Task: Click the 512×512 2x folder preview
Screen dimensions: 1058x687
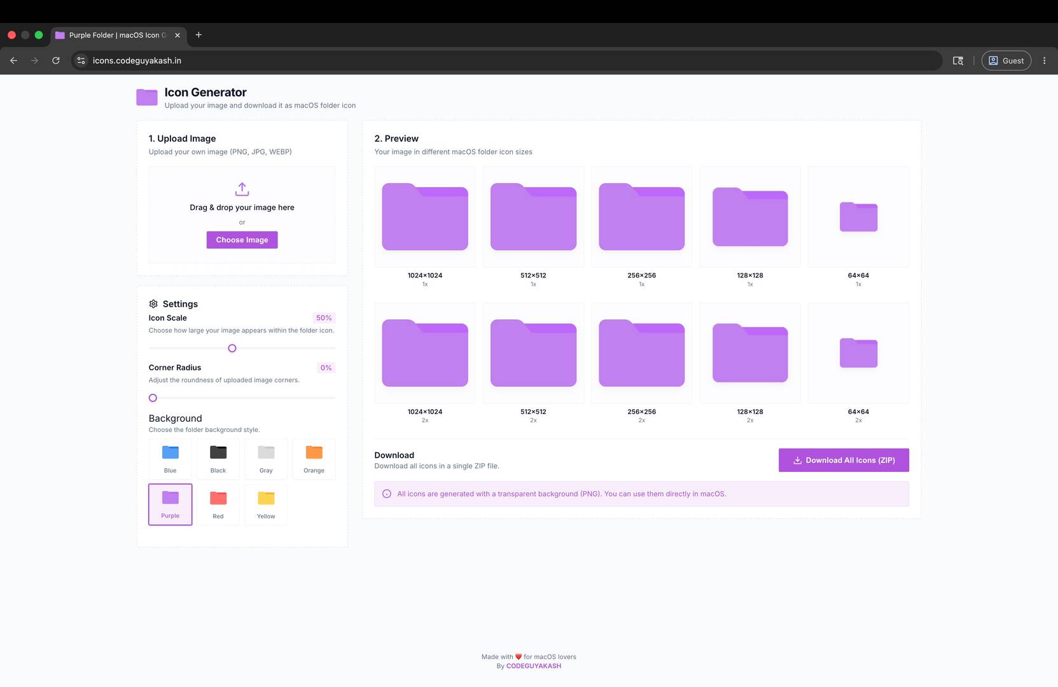Action: coord(533,353)
